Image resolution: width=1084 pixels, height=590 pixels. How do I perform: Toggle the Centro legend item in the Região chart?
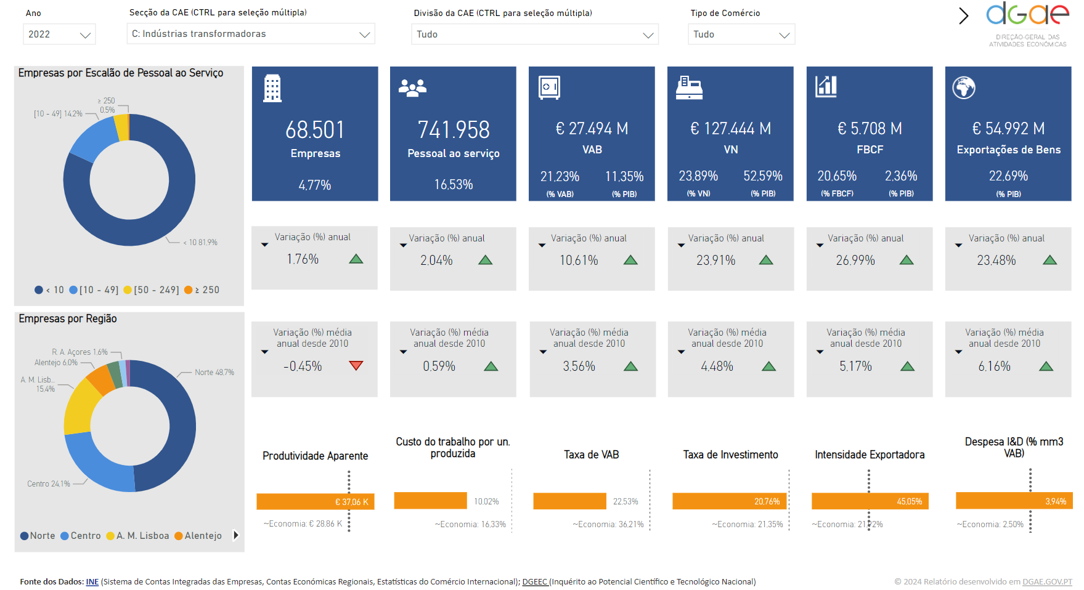(x=80, y=536)
